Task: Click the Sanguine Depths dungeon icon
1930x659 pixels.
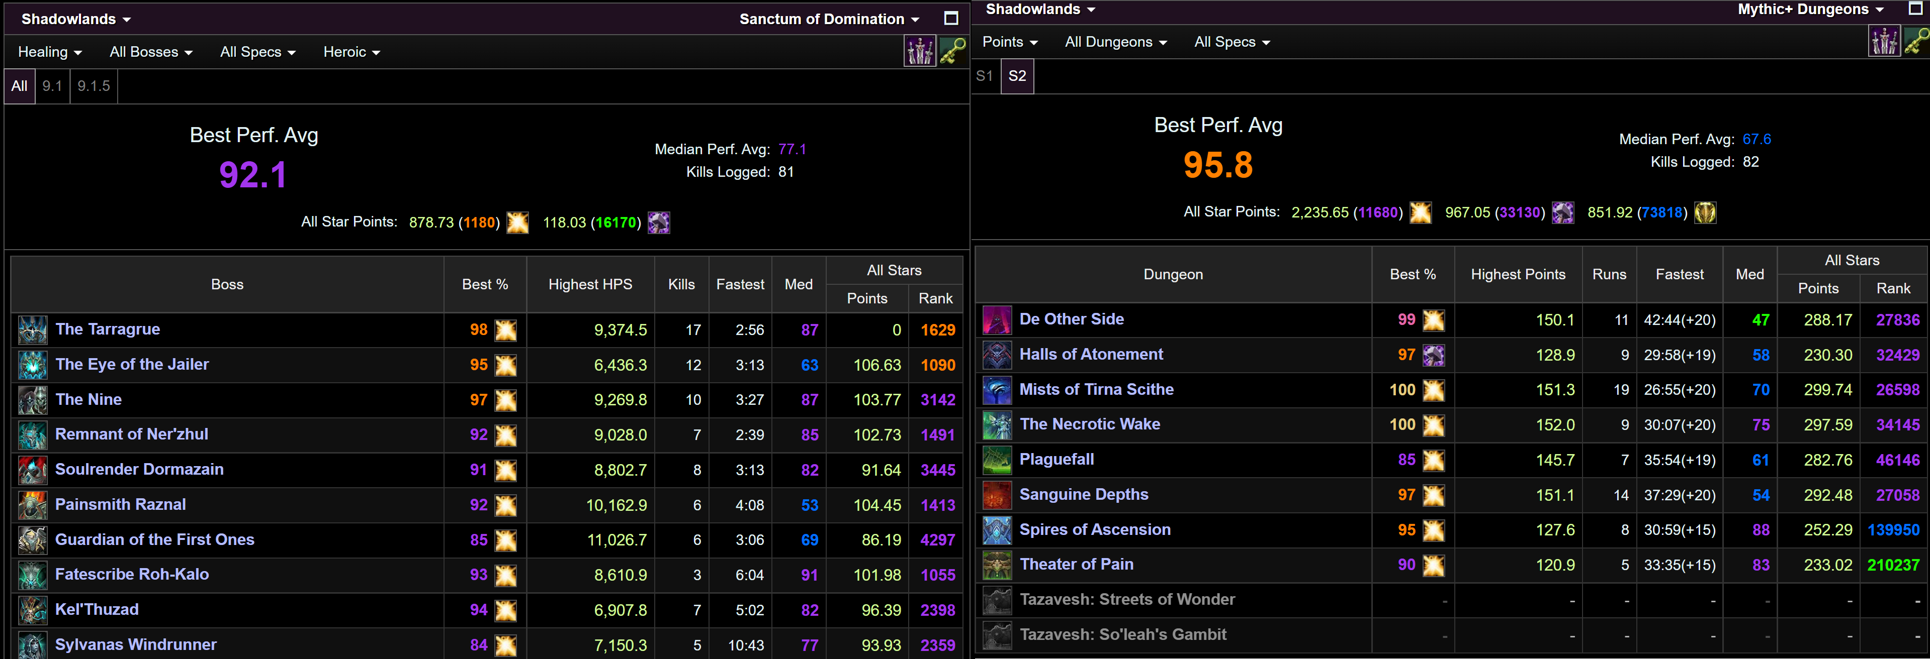Action: [997, 494]
